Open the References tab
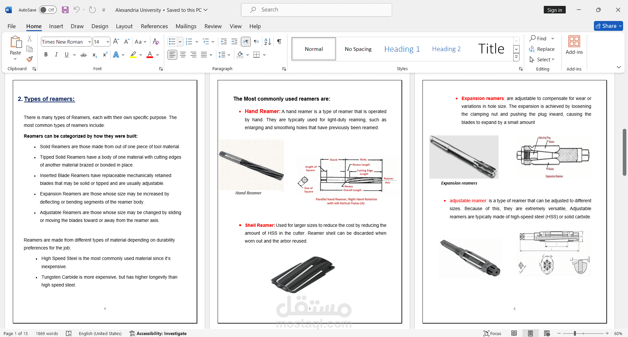 [x=154, y=26]
